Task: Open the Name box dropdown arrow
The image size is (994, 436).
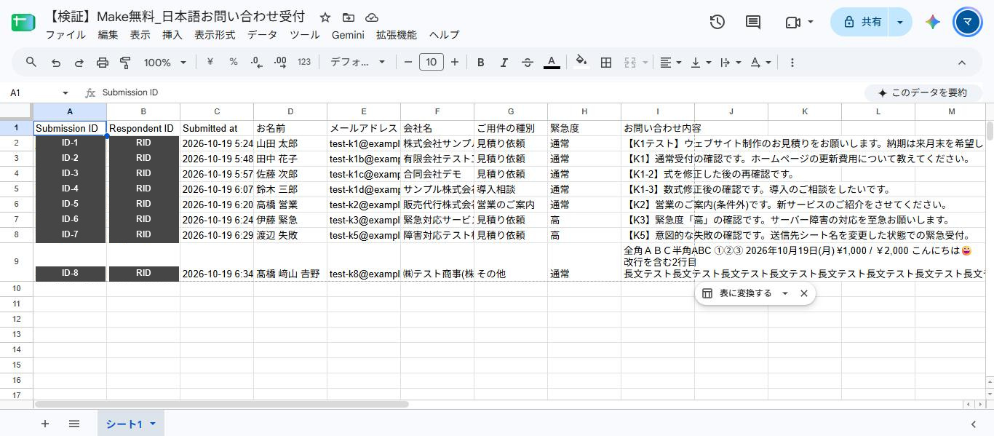Action: coord(65,93)
